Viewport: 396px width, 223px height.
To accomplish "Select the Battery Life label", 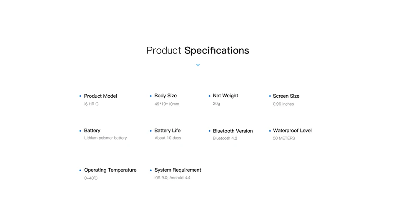I will point(168,130).
